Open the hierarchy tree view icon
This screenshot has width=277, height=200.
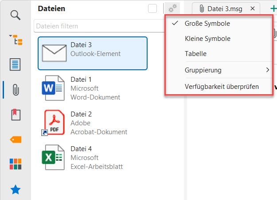click(x=16, y=40)
